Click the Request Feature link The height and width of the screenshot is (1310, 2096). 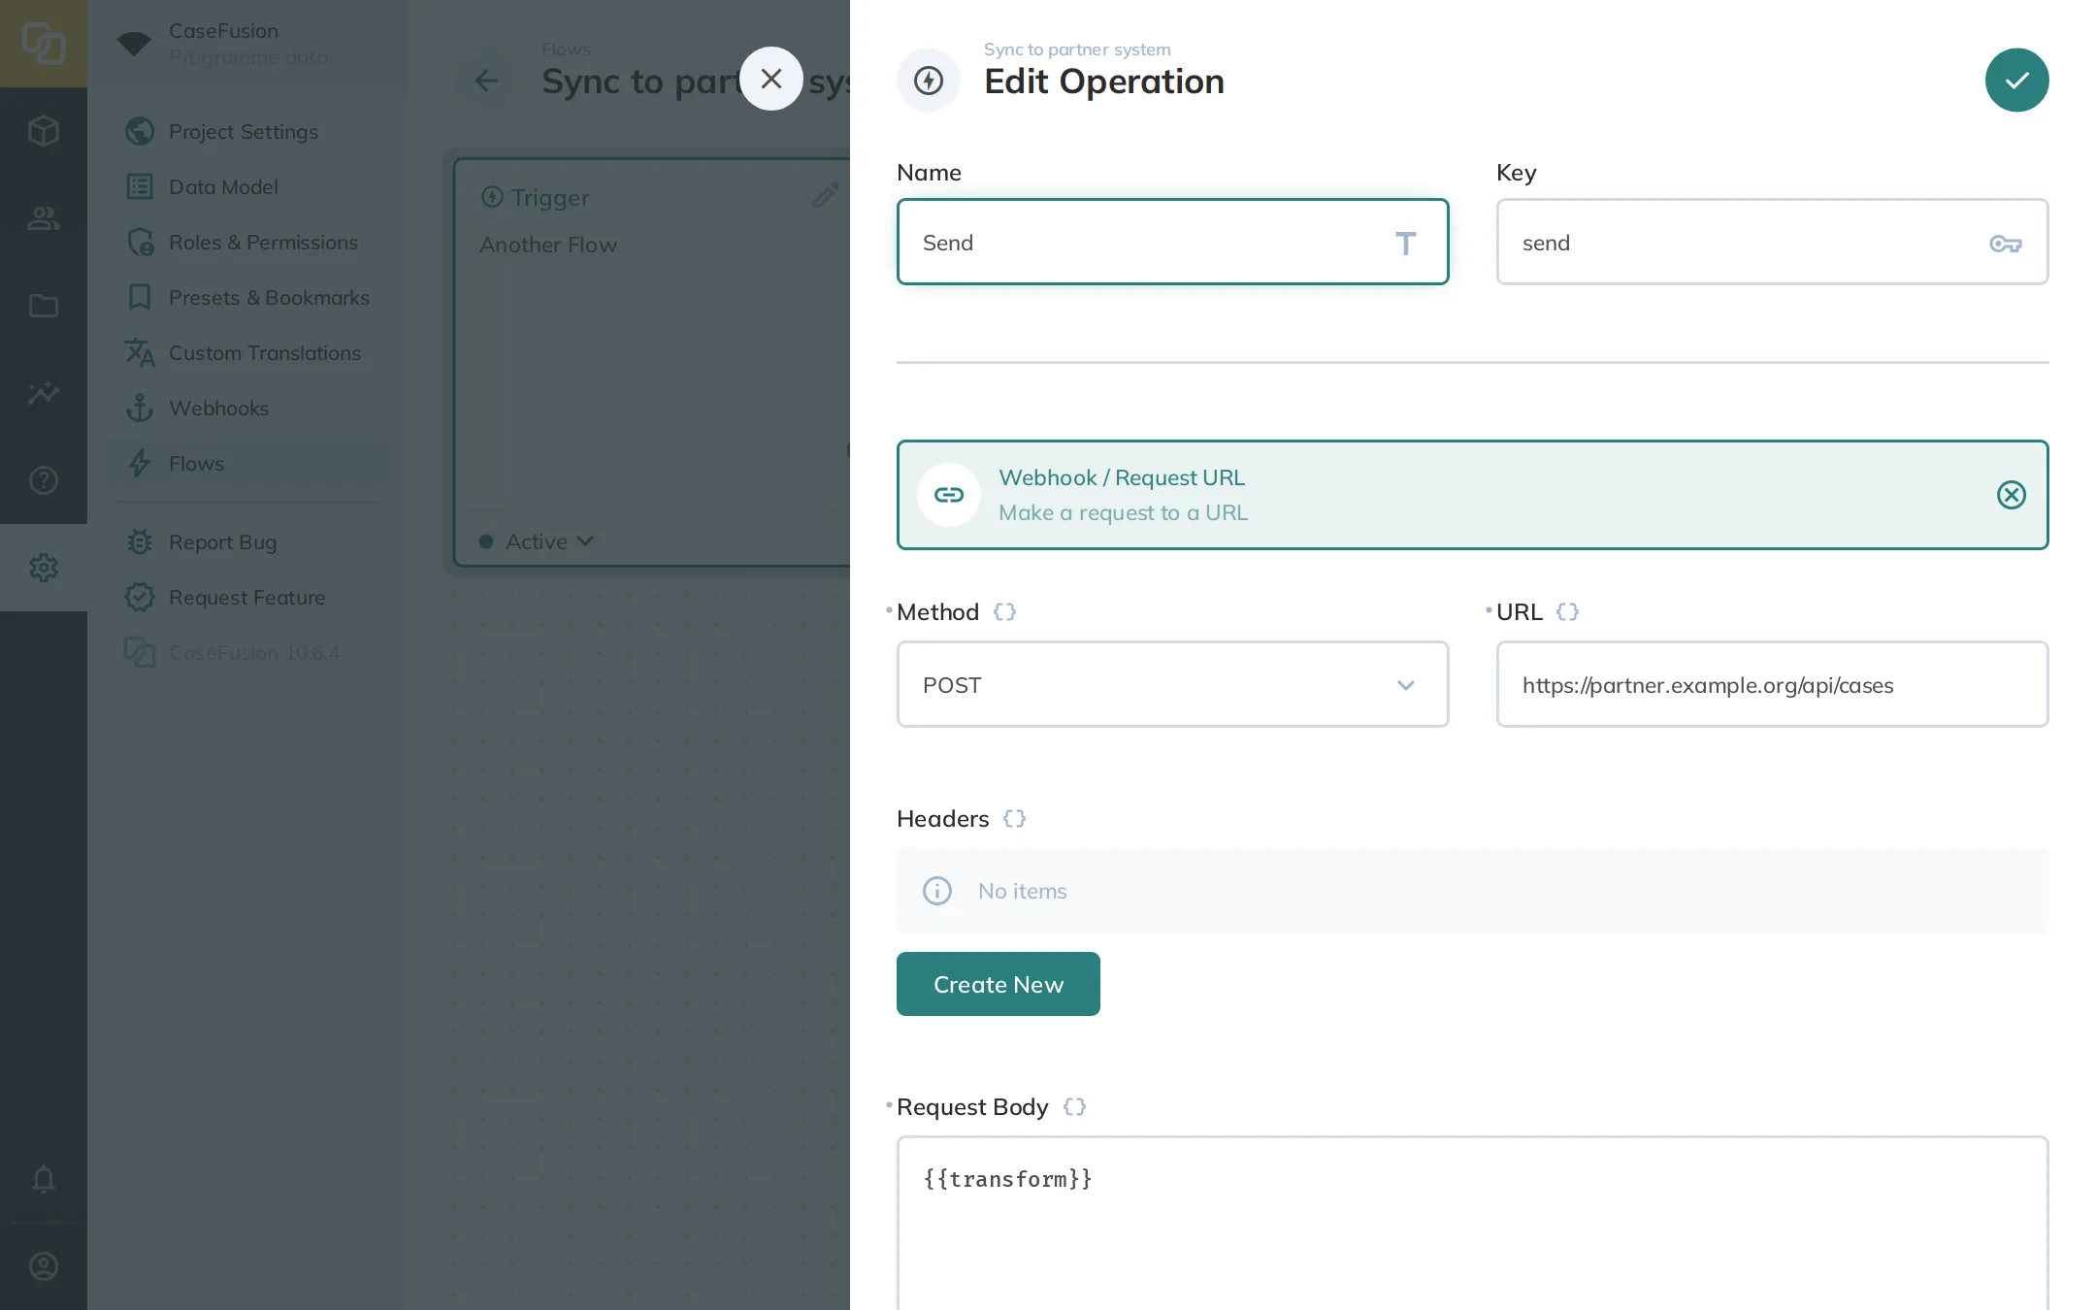[247, 597]
